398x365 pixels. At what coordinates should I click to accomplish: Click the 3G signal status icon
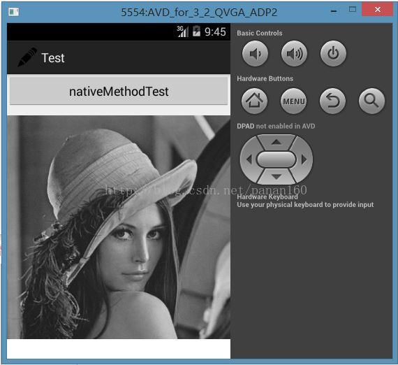click(x=182, y=31)
